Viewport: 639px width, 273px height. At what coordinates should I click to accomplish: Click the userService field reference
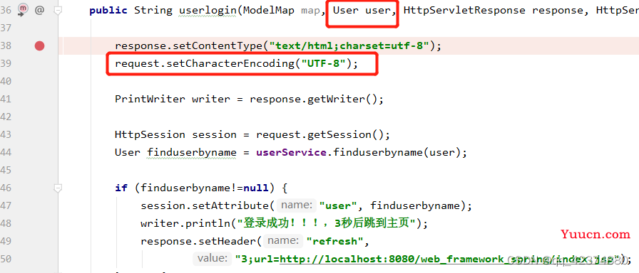tap(291, 153)
